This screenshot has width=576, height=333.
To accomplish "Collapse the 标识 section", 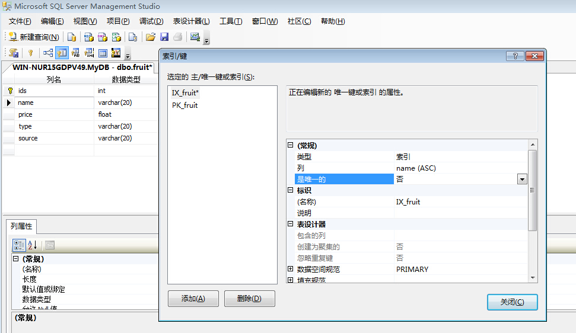I will coord(291,190).
